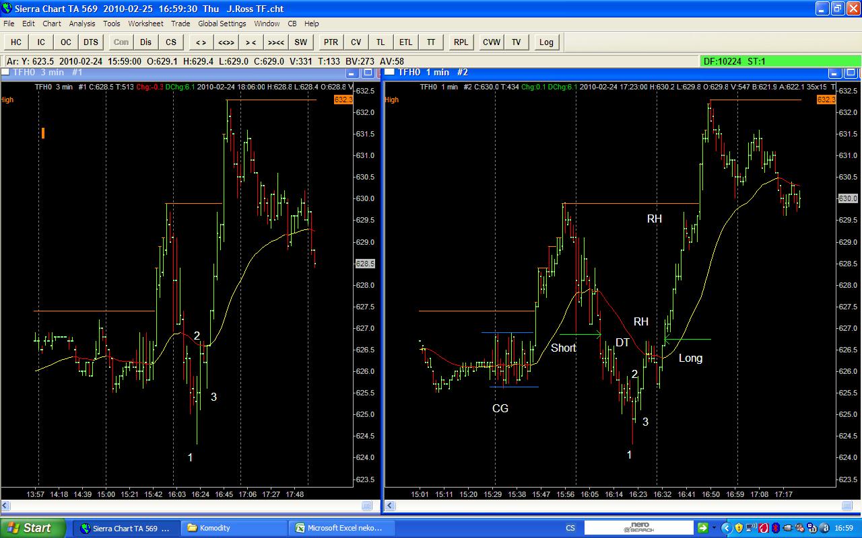The height and width of the screenshot is (538, 862).
Task: Open the Log via toolbar button
Action: pos(546,42)
